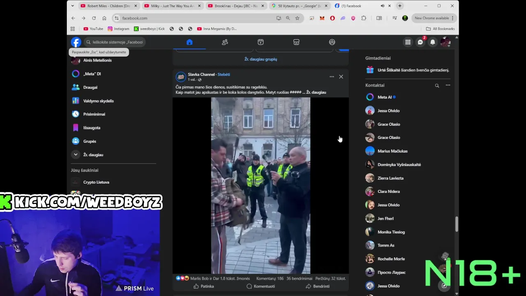
Task: Open the Chrome extensions puzzle icon
Action: pyautogui.click(x=364, y=18)
